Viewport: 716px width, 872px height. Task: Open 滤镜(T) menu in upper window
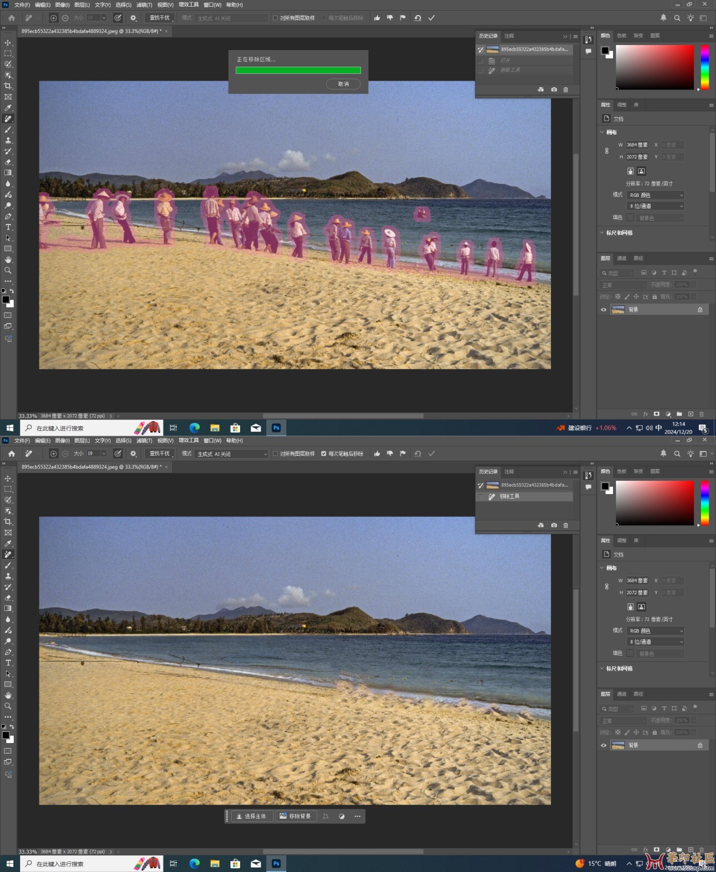(144, 4)
